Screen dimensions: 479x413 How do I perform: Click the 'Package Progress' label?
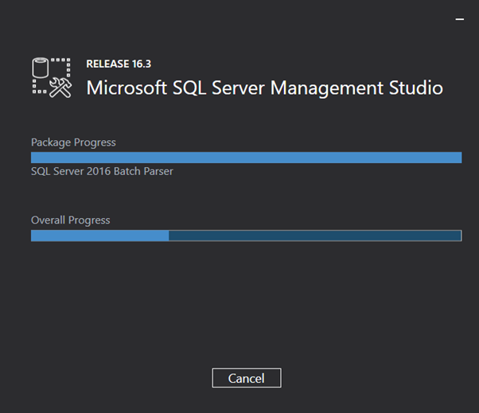73,142
